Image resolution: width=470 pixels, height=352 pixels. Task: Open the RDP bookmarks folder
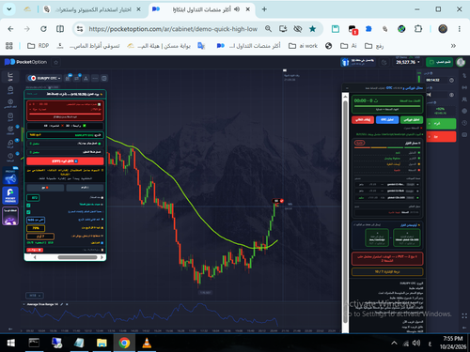point(39,46)
